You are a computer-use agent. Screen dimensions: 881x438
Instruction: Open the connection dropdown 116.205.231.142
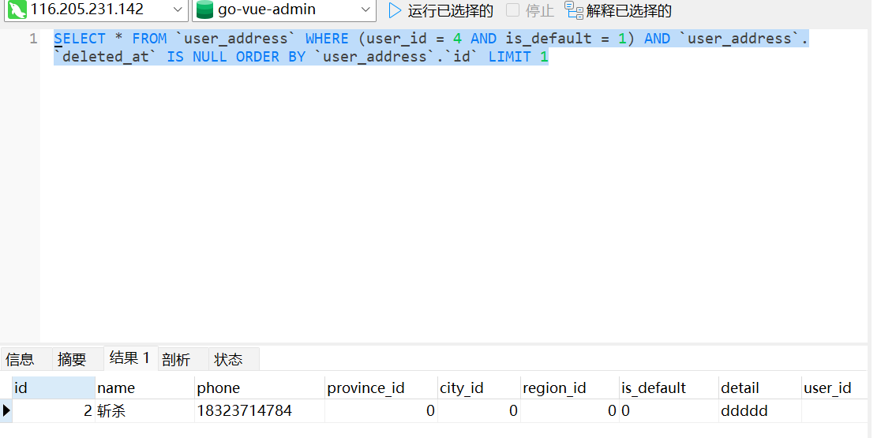coord(96,9)
